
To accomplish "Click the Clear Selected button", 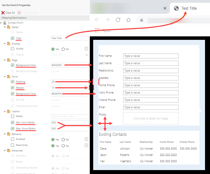I will click(x=27, y=13).
